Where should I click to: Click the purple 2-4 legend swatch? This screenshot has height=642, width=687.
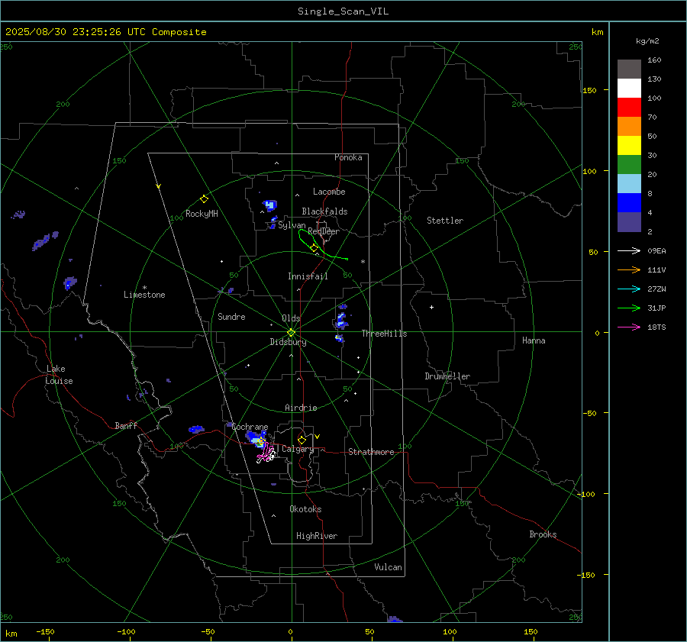pos(629,222)
